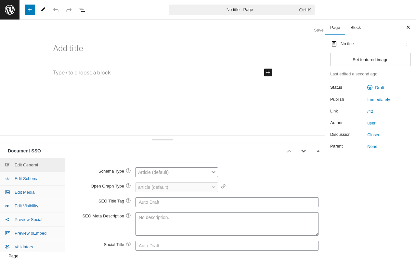Open the No title actions menu
The width and height of the screenshot is (416, 260).
[407, 44]
